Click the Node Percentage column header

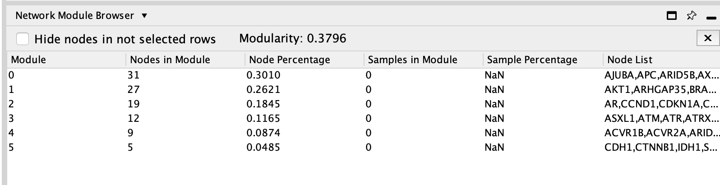[289, 60]
